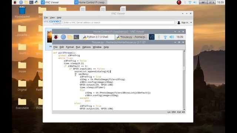Select the mosie desktop folder
Viewport: 237px width, 133px height.
click(x=22, y=67)
